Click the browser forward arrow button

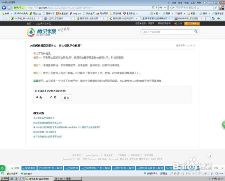coord(9,8)
